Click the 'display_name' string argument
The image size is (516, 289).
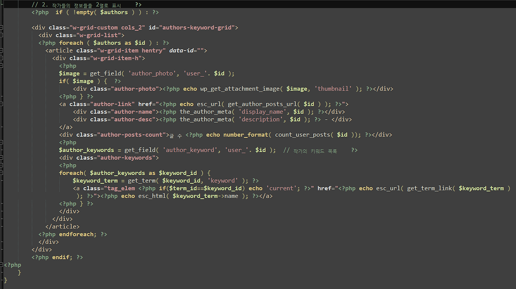tap(262, 112)
